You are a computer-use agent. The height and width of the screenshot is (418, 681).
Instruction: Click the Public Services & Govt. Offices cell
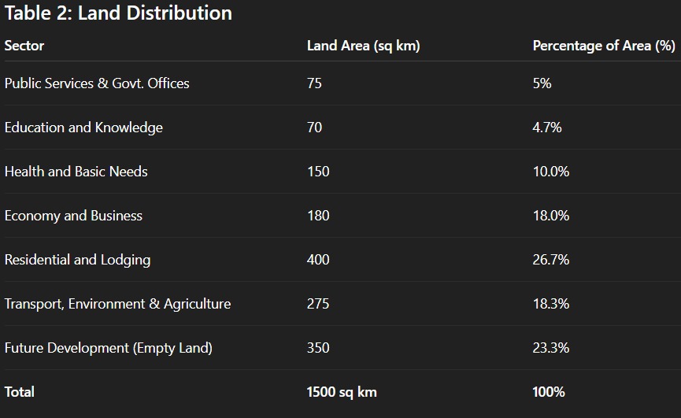point(97,83)
